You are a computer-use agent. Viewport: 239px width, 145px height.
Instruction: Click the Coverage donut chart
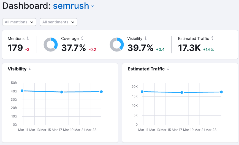(x=51, y=45)
